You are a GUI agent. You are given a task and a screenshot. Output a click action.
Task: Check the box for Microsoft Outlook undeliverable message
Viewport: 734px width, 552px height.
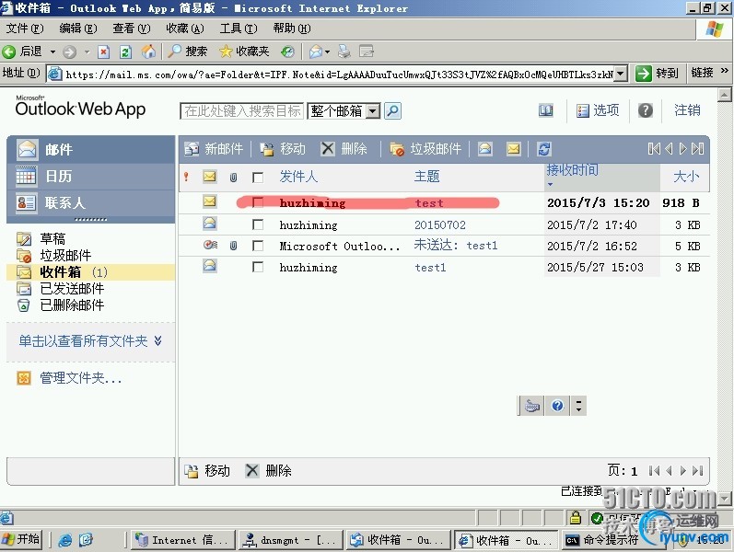coord(258,246)
